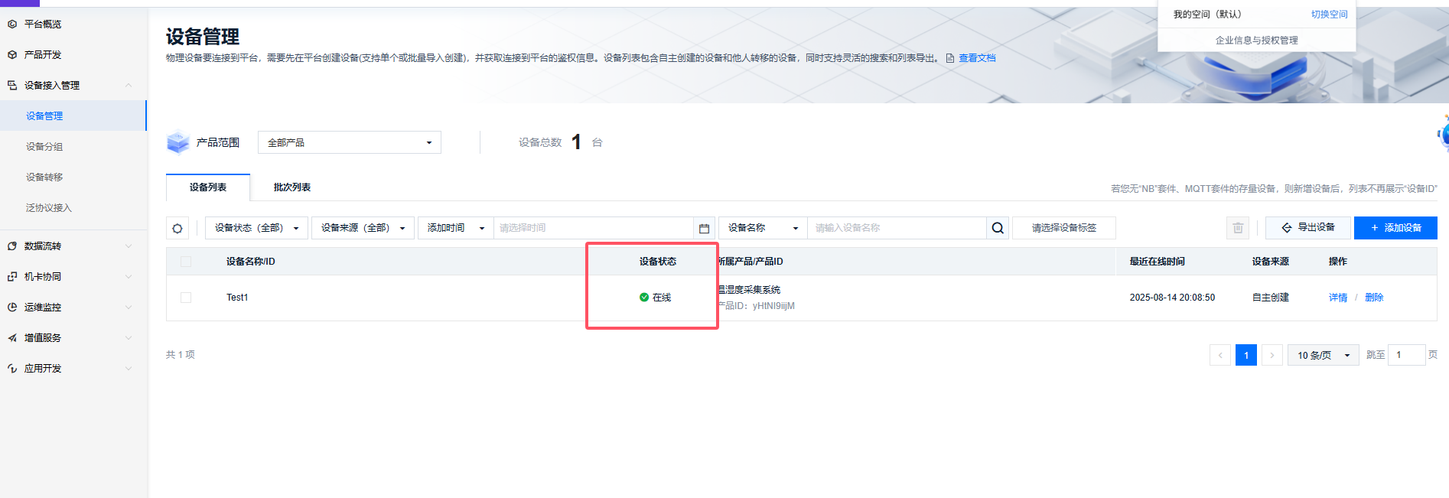Open 设备分组 in the sidebar
Image resolution: width=1449 pixels, height=498 pixels.
[x=44, y=147]
